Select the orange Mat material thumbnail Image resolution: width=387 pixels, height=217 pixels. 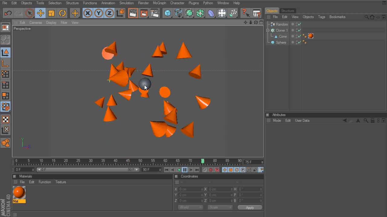pos(19,193)
